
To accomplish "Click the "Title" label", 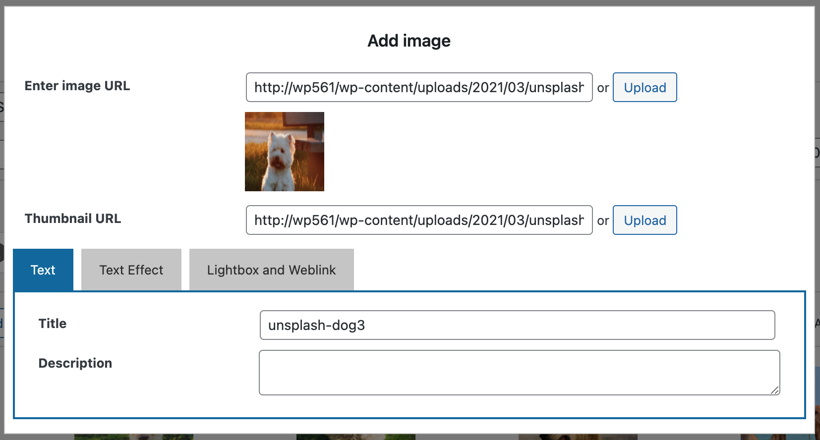I will pyautogui.click(x=53, y=324).
